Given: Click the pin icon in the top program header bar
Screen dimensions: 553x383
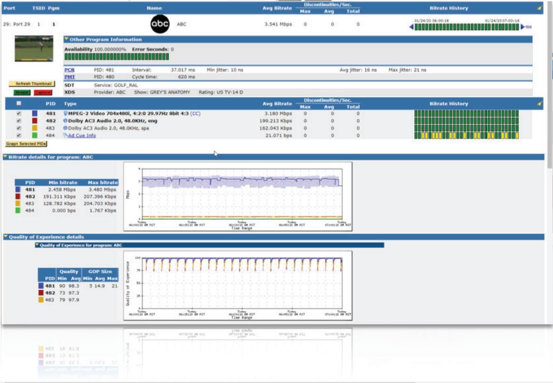Looking at the screenshot, I should [539, 8].
